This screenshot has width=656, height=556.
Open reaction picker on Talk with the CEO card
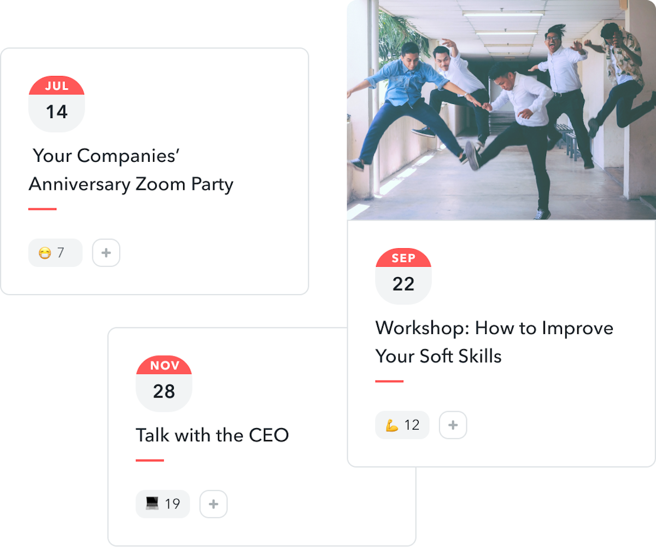pos(213,504)
